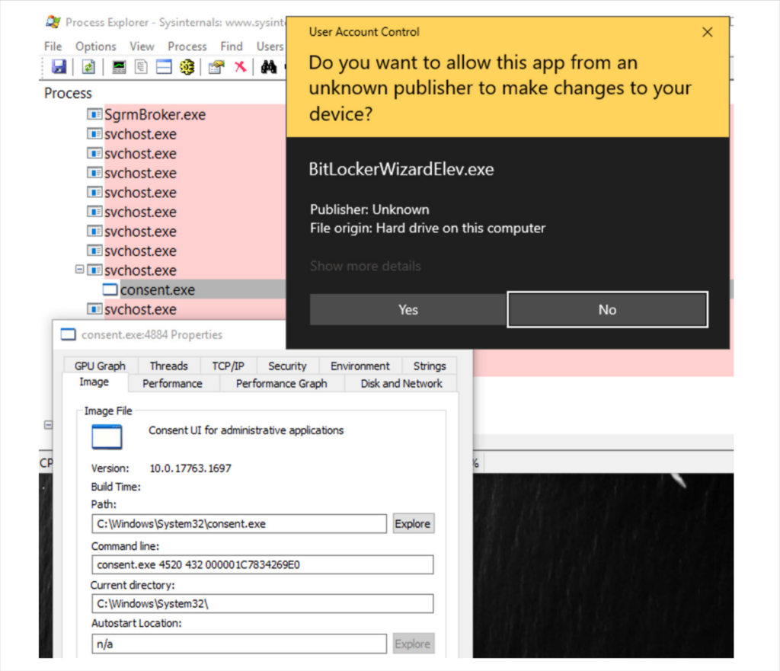
Task: Open the System Information graphs
Action: click(119, 67)
